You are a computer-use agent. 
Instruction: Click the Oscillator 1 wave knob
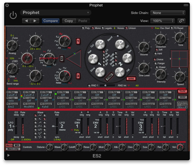point(65,41)
